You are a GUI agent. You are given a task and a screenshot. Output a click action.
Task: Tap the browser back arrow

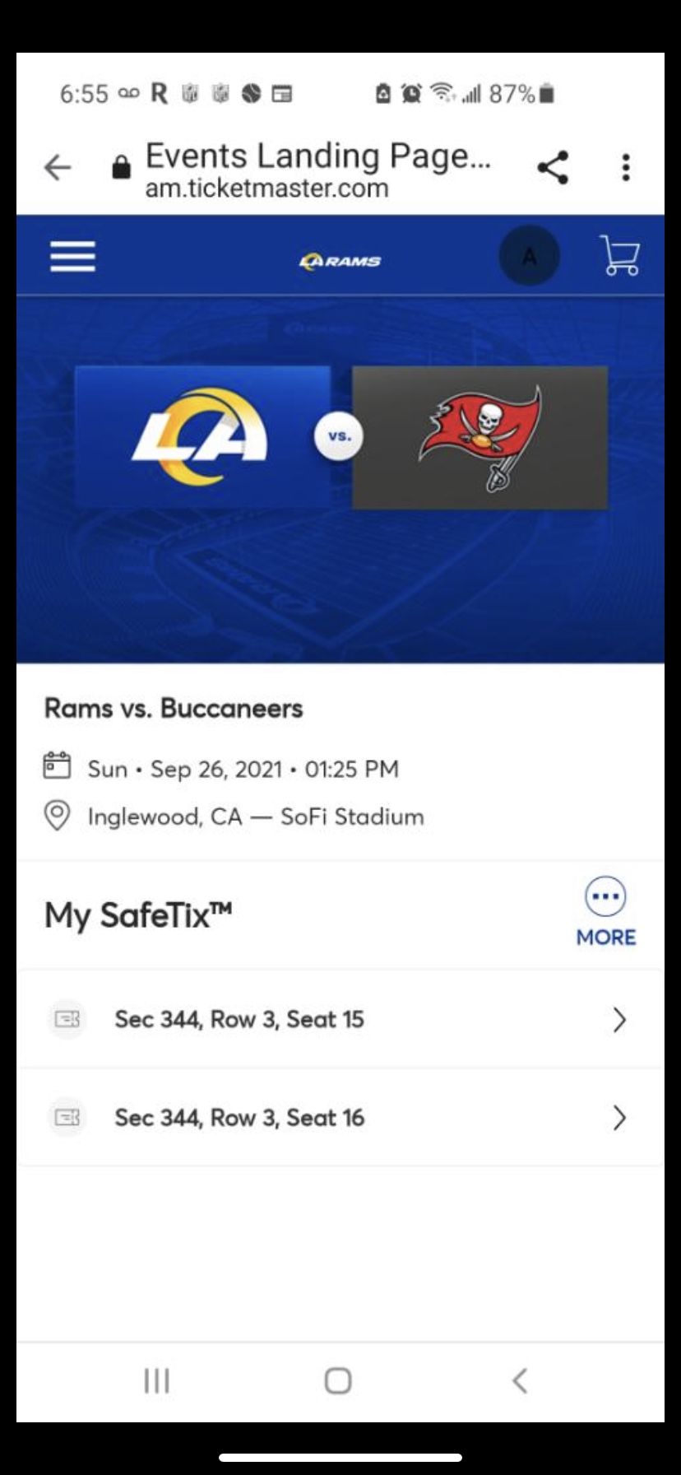(58, 168)
